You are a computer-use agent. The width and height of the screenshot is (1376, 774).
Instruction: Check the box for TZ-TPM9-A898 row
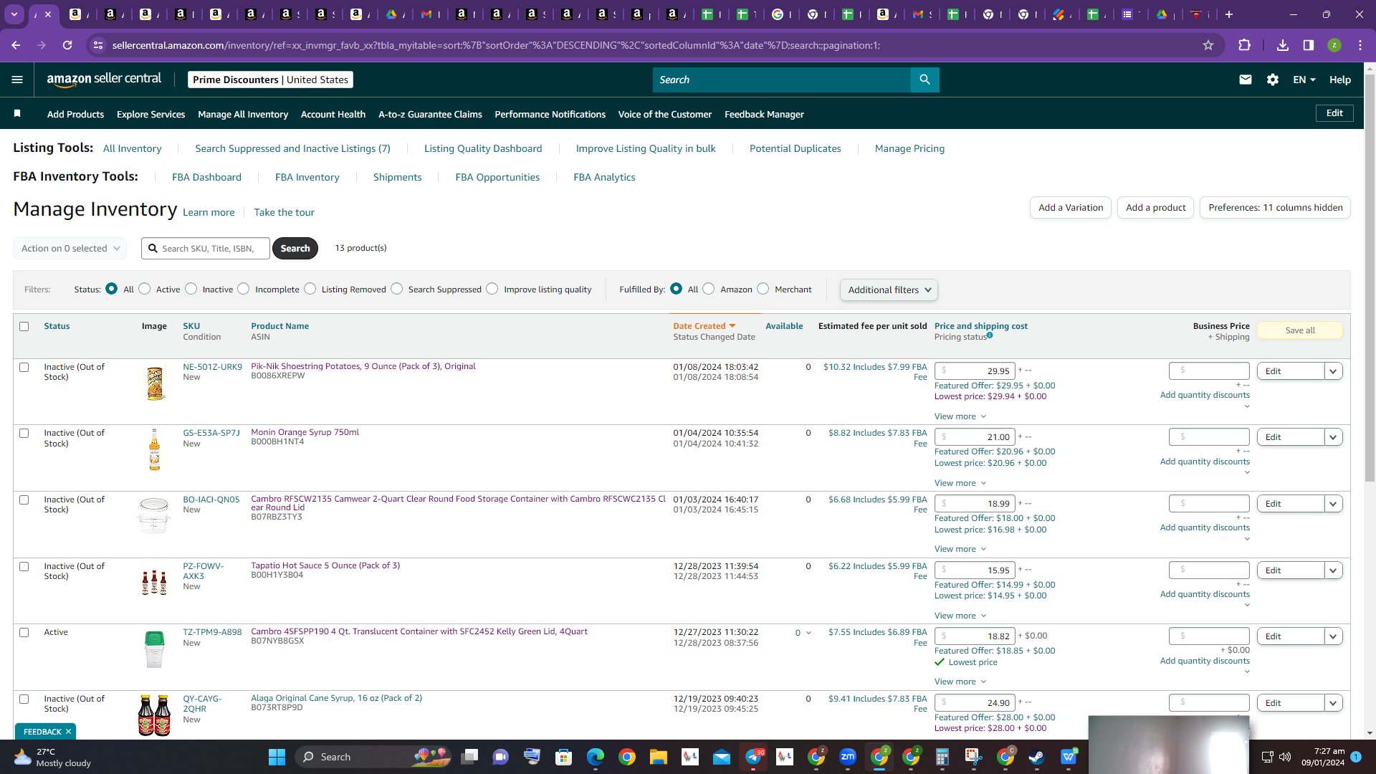24,633
